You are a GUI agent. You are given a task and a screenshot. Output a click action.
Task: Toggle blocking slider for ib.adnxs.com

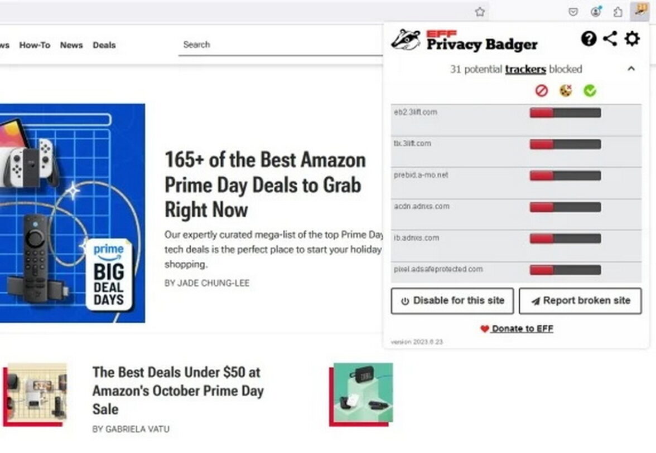565,238
